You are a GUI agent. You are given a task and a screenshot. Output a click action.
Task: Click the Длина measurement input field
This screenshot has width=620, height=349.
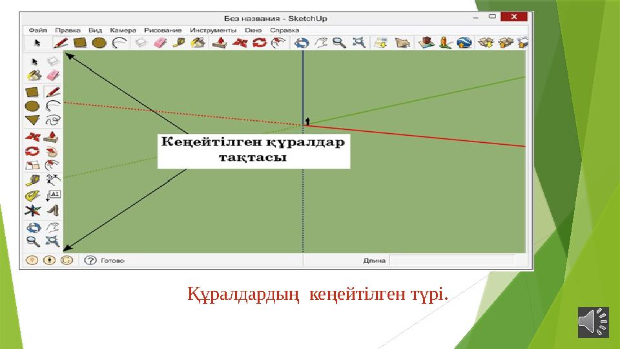452,260
